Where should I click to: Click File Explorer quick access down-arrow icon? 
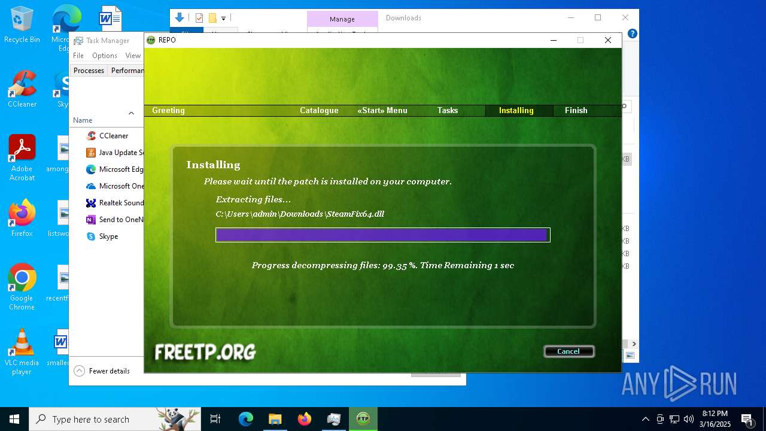180,18
